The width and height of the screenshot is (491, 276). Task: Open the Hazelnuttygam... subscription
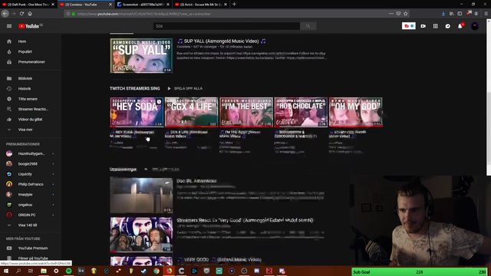[31, 153]
